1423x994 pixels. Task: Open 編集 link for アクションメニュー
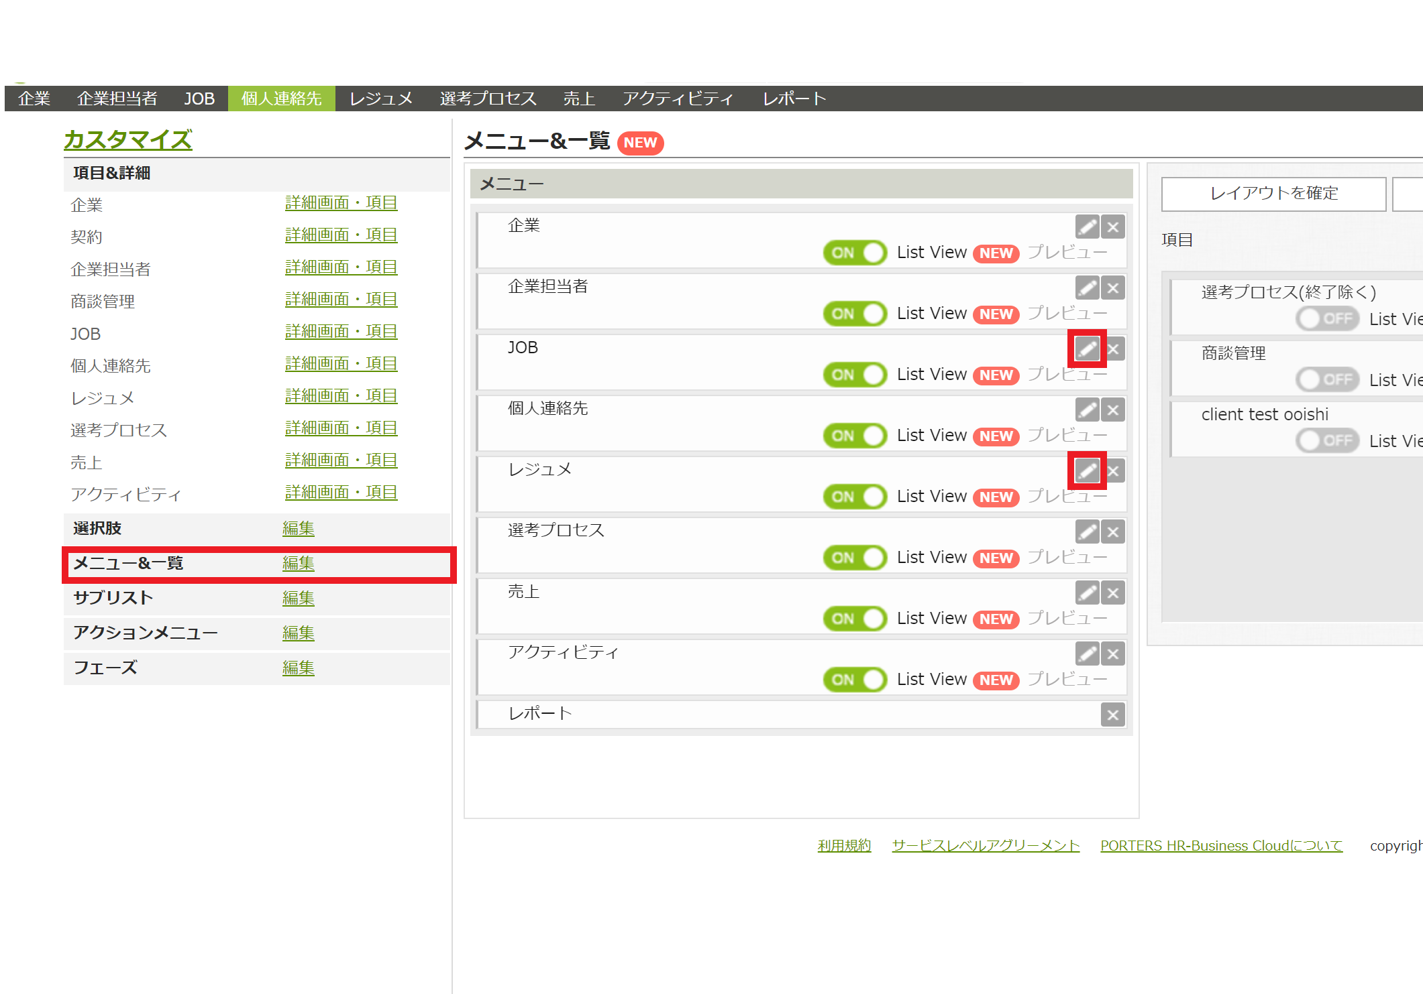click(298, 633)
